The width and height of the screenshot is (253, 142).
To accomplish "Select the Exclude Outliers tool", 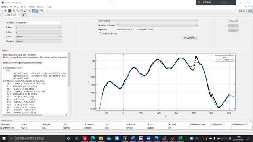I will click(x=29, y=11).
